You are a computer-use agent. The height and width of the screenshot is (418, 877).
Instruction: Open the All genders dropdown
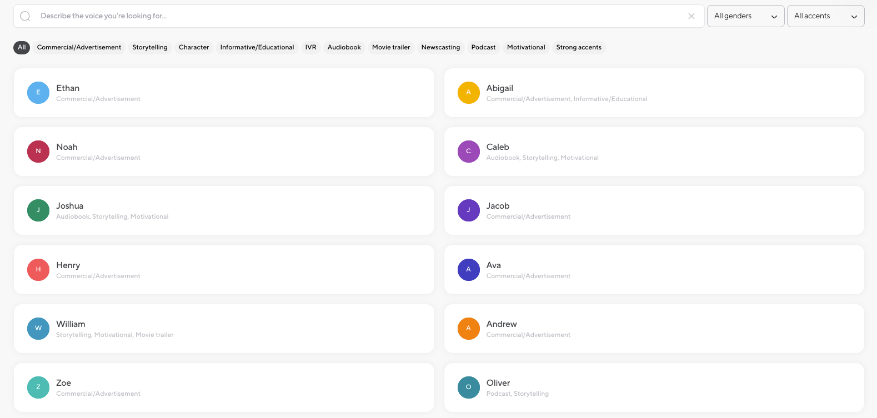(x=745, y=16)
